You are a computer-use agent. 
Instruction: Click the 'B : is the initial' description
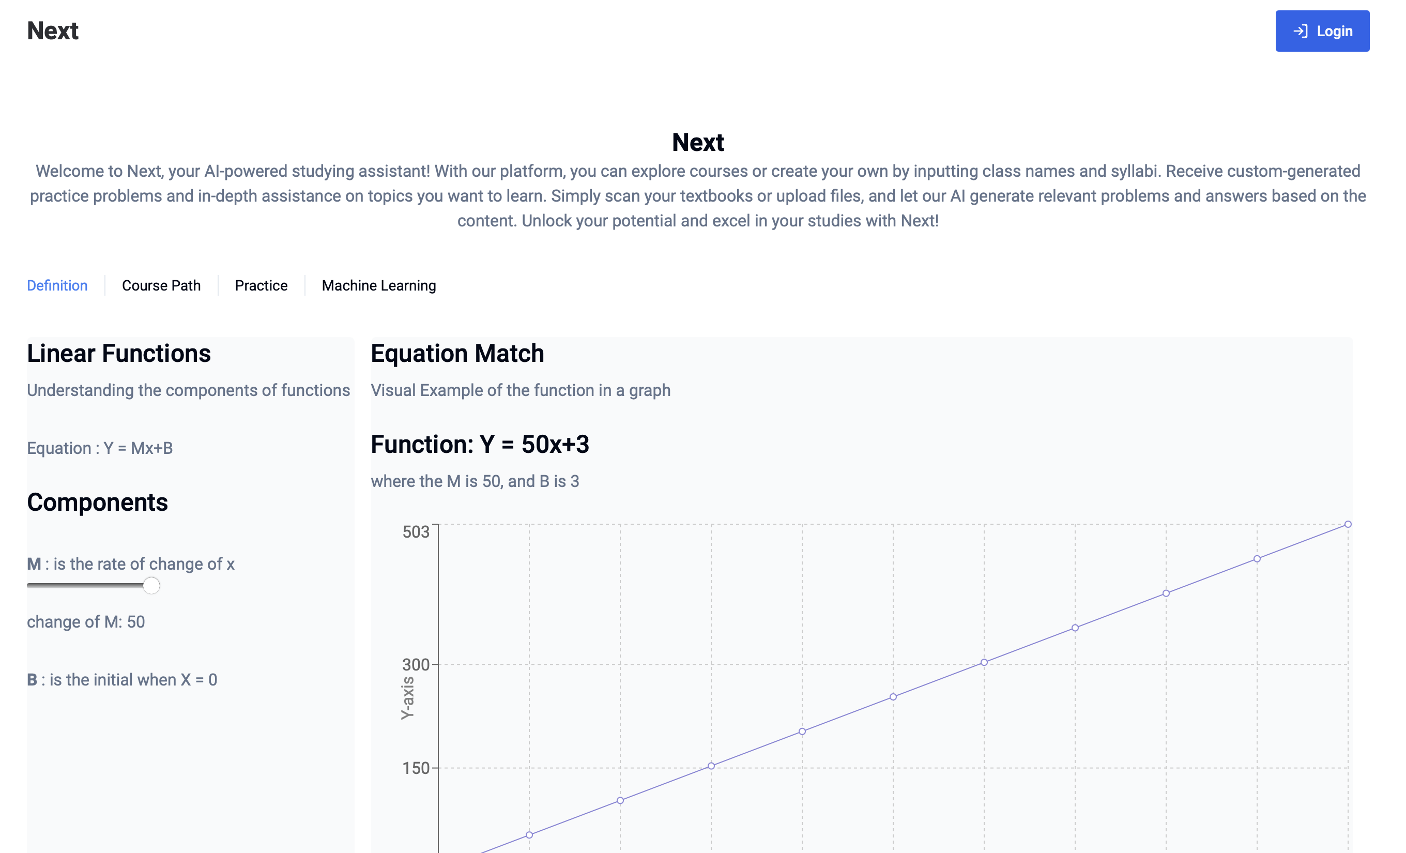122,680
